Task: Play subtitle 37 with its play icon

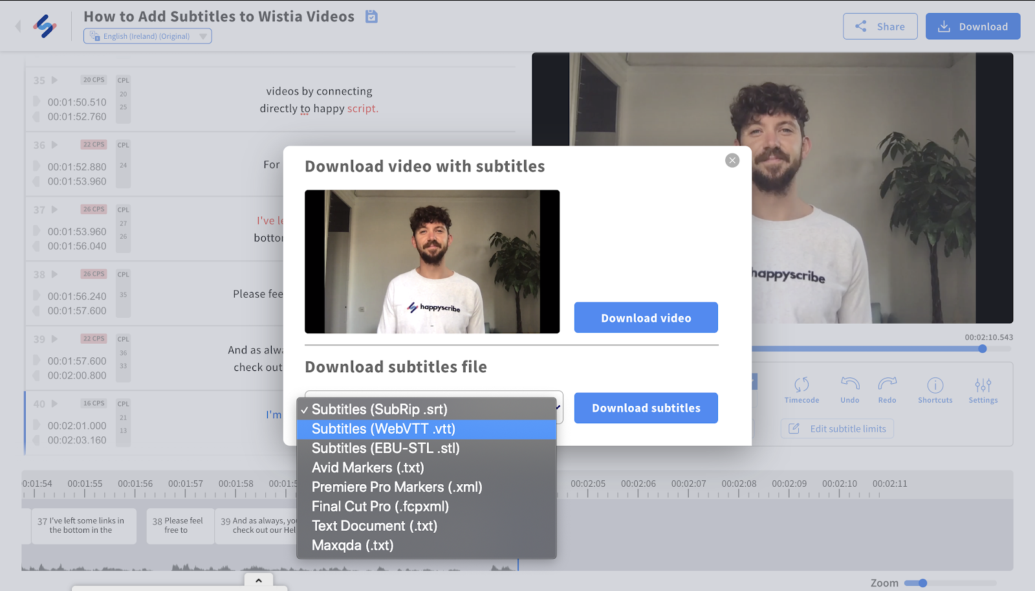Action: coord(55,210)
